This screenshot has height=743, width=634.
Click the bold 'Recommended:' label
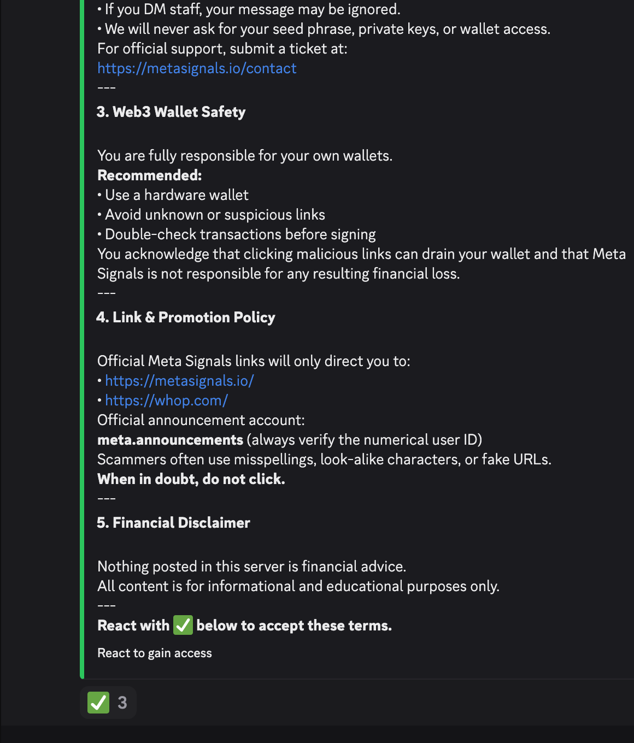(x=149, y=175)
